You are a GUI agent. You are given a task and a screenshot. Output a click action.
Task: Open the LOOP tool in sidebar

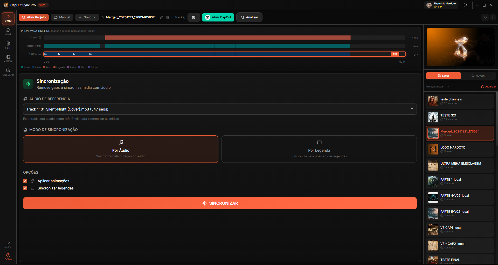[x=8, y=32]
